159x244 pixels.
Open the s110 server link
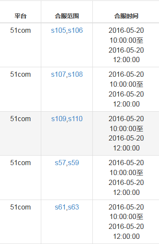[x=75, y=119]
